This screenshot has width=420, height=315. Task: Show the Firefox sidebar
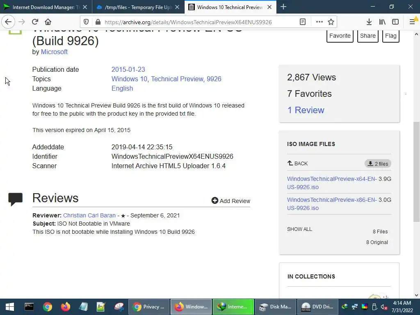395,22
